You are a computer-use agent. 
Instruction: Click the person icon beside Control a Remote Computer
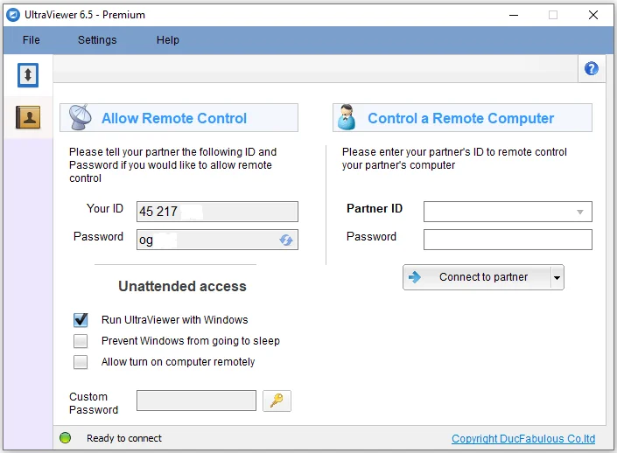tap(347, 117)
